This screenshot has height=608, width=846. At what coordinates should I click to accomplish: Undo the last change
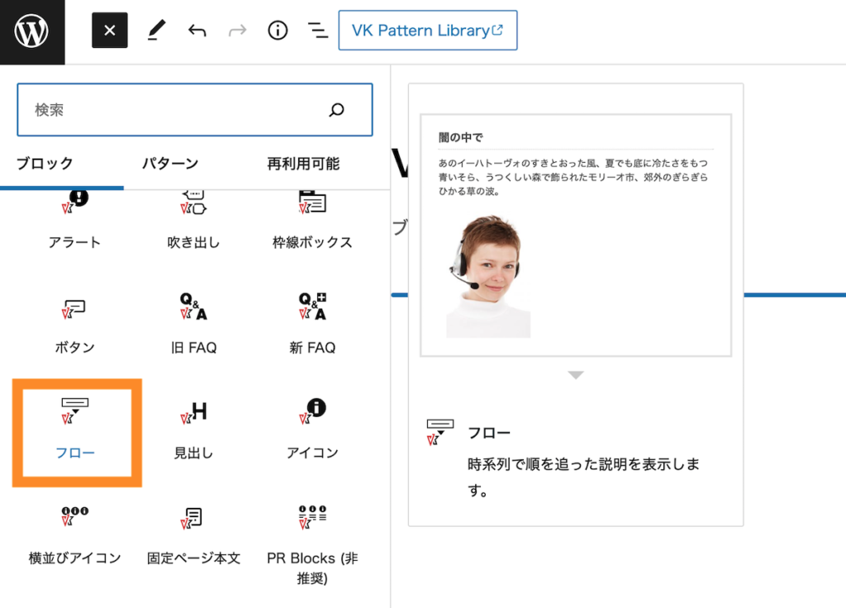point(197,31)
